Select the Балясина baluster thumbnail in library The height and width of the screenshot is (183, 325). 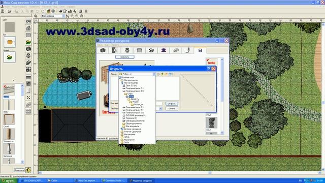pos(9,149)
